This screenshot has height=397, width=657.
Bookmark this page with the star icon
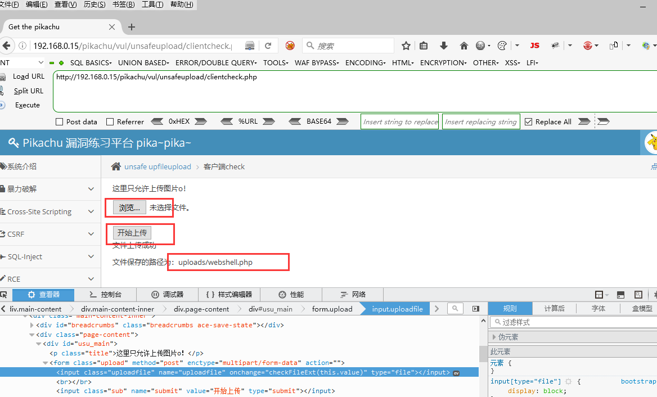pyautogui.click(x=406, y=46)
